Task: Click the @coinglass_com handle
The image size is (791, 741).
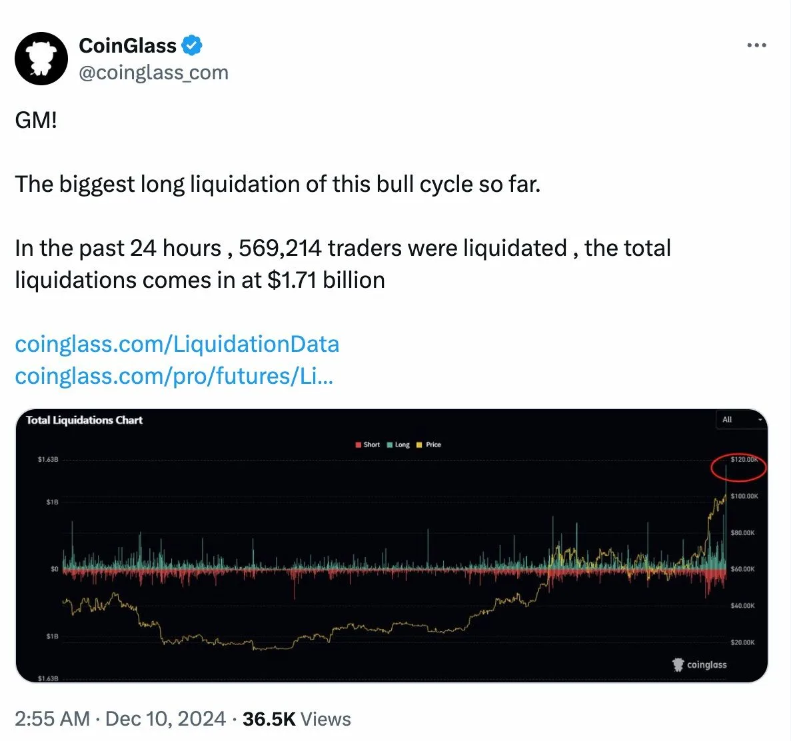Action: (154, 73)
